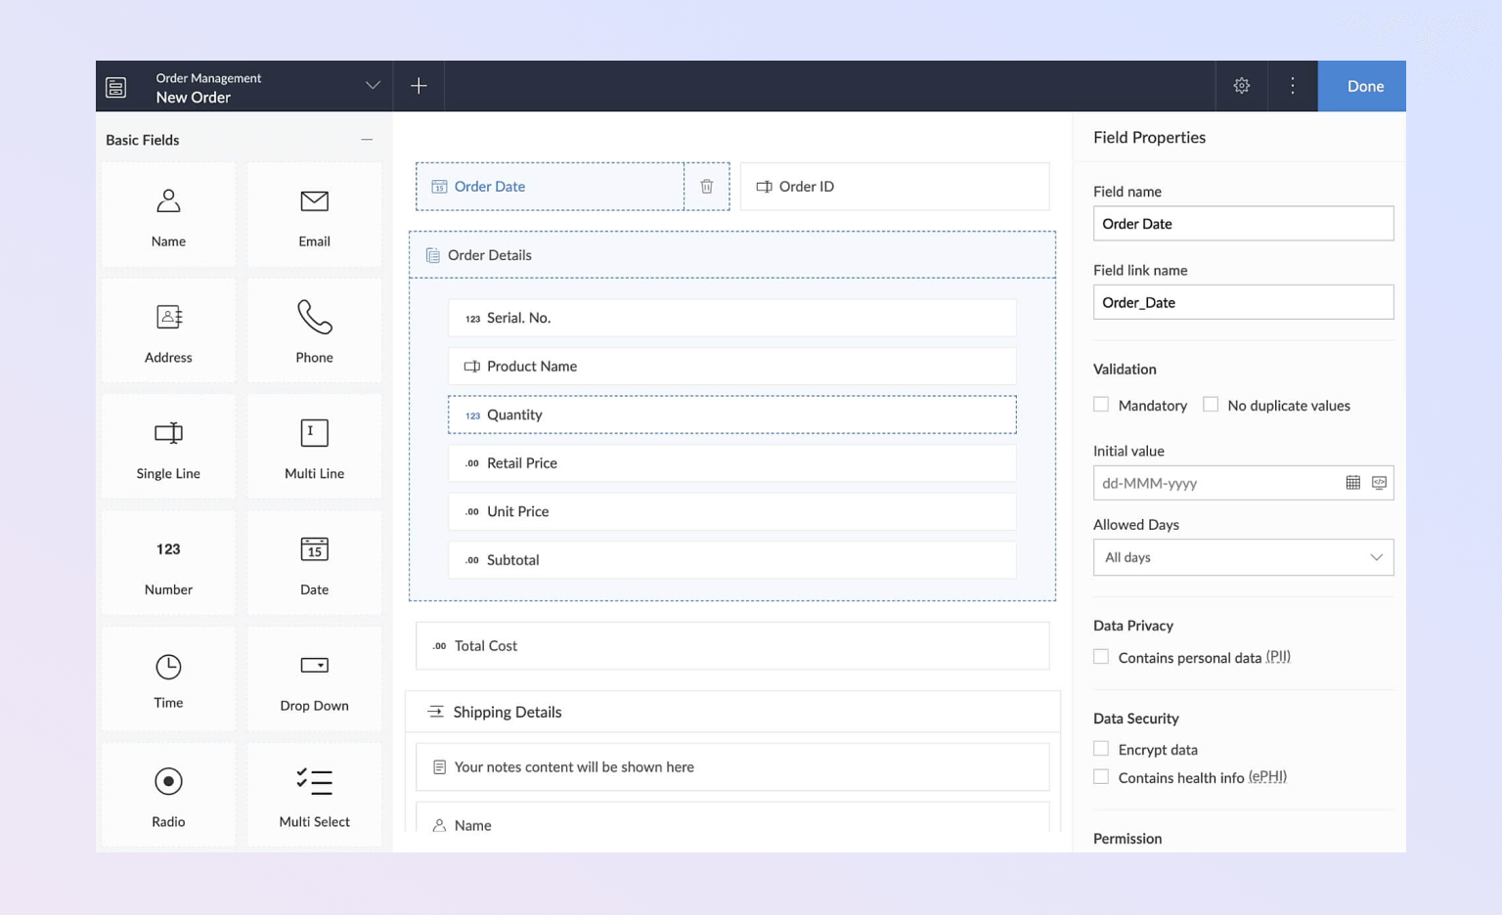Edit the Field link name input
The image size is (1502, 915).
pos(1242,303)
